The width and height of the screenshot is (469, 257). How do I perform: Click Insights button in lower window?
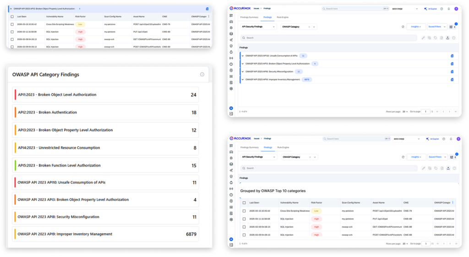pos(416,157)
